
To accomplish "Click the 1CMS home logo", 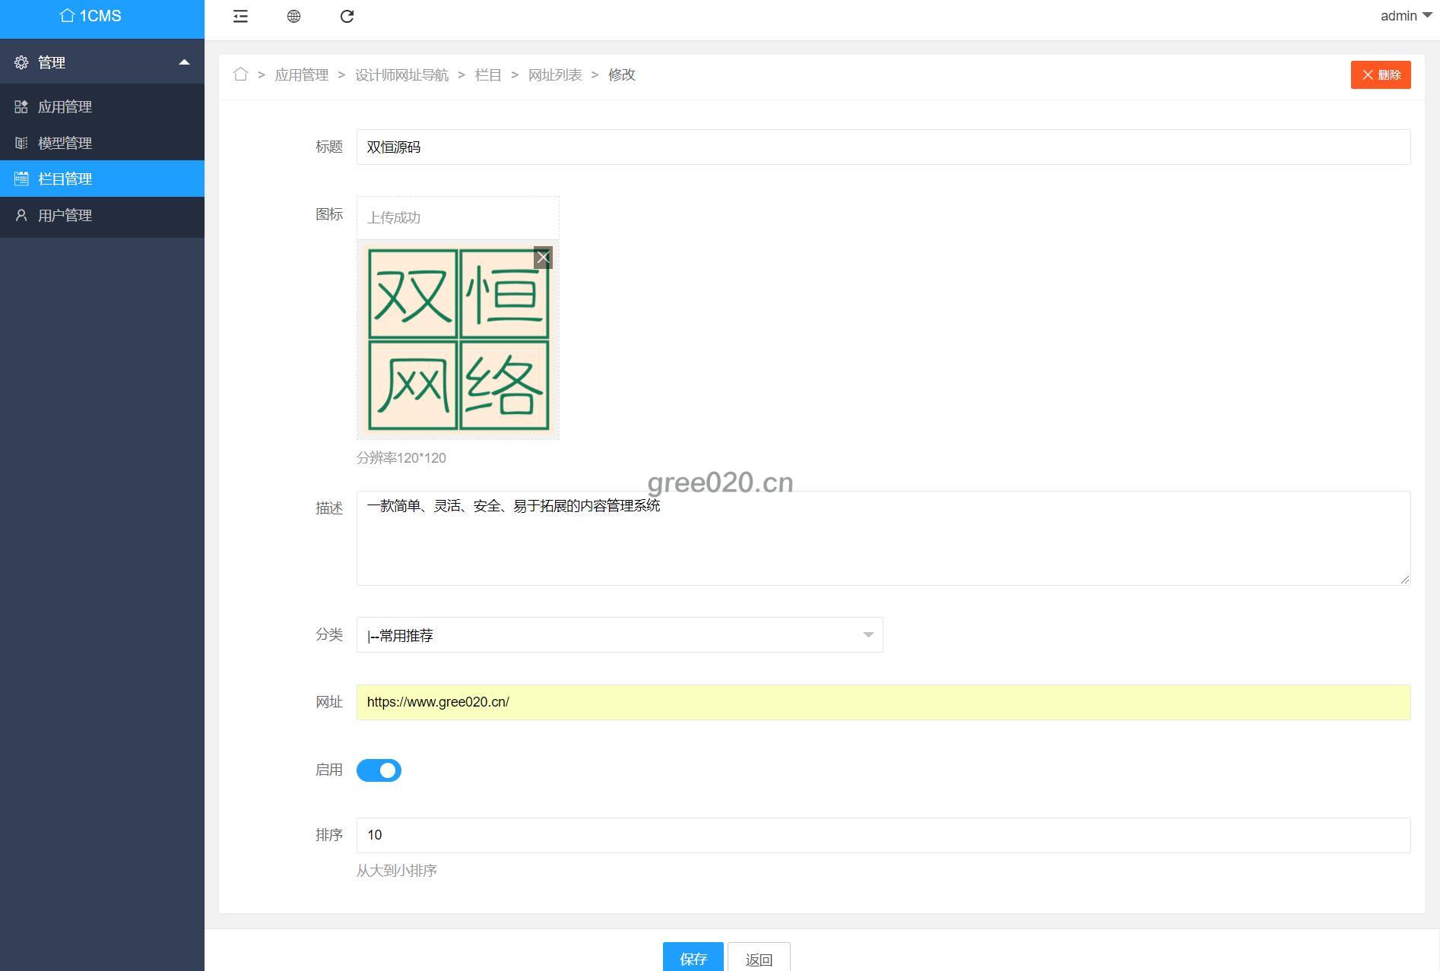I will tap(90, 16).
